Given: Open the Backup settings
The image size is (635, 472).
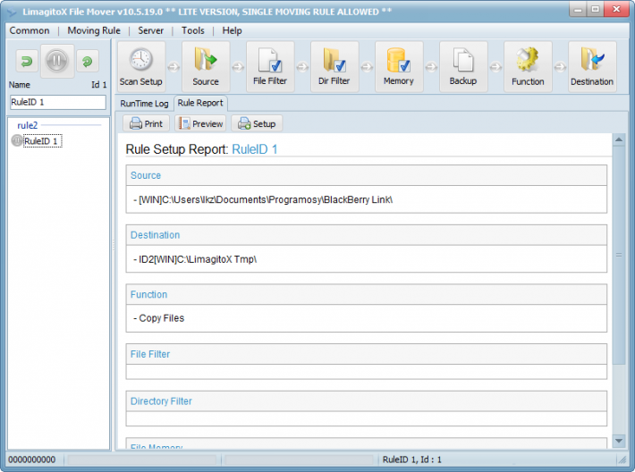Looking at the screenshot, I should tap(463, 67).
